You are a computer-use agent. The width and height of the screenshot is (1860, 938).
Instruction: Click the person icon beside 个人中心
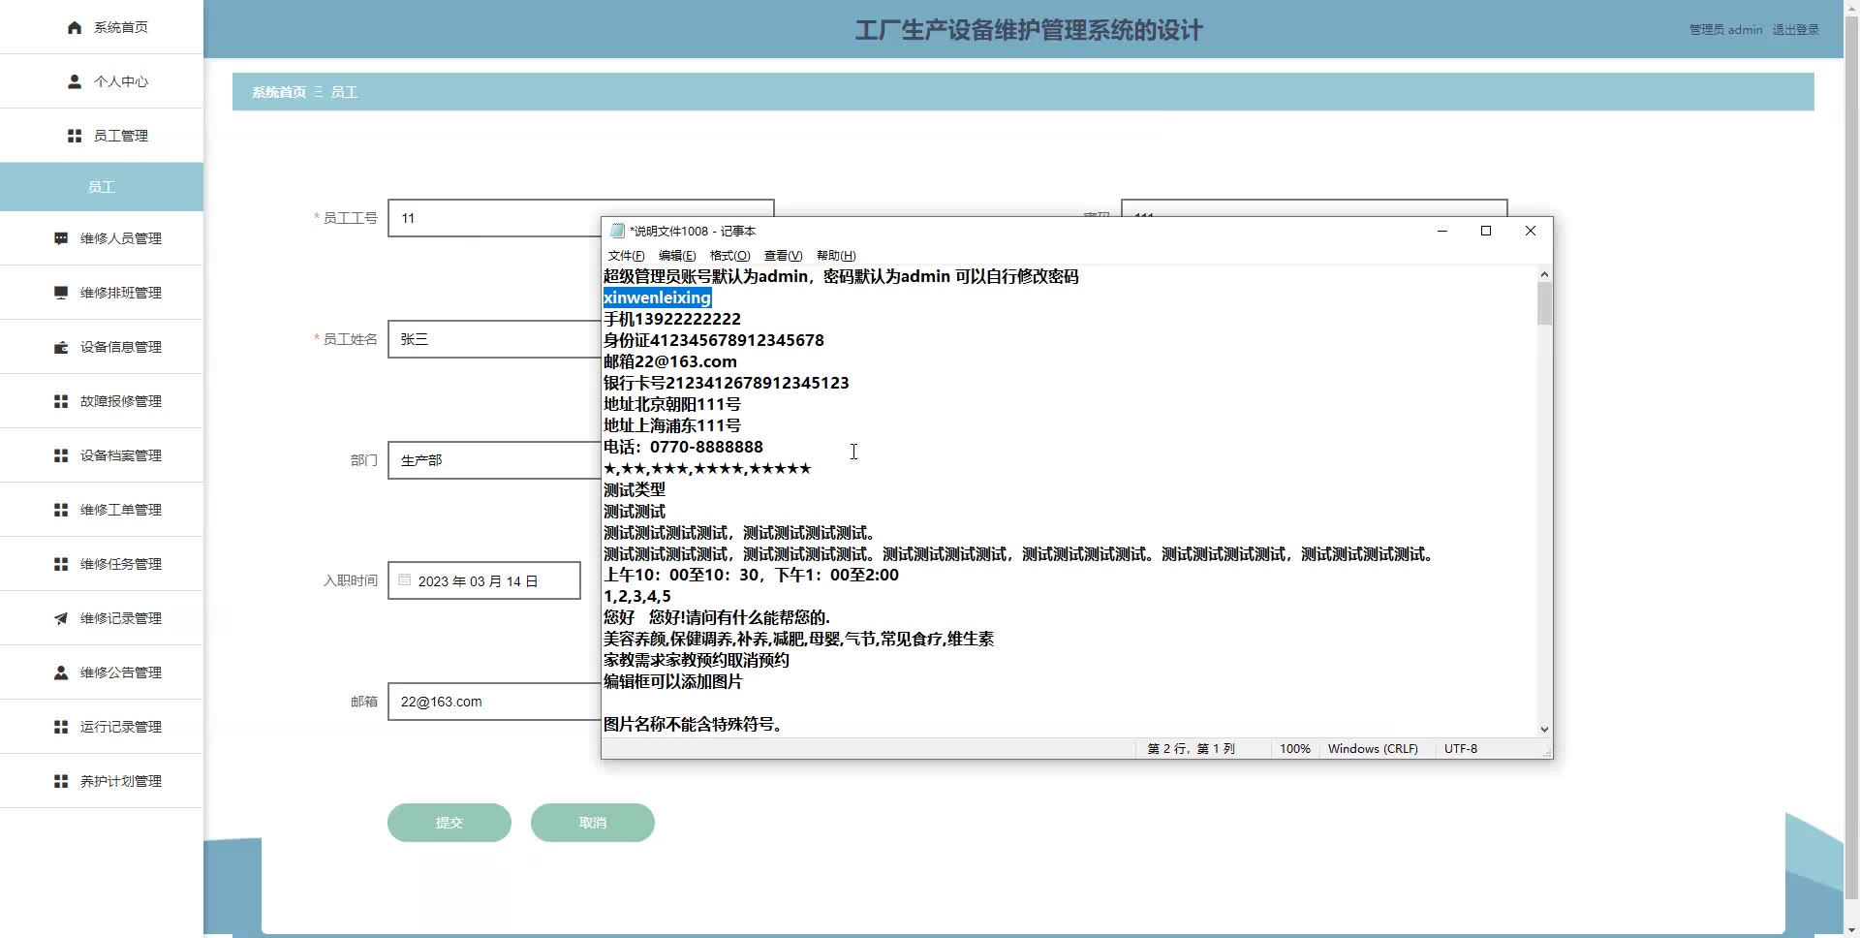(x=75, y=81)
